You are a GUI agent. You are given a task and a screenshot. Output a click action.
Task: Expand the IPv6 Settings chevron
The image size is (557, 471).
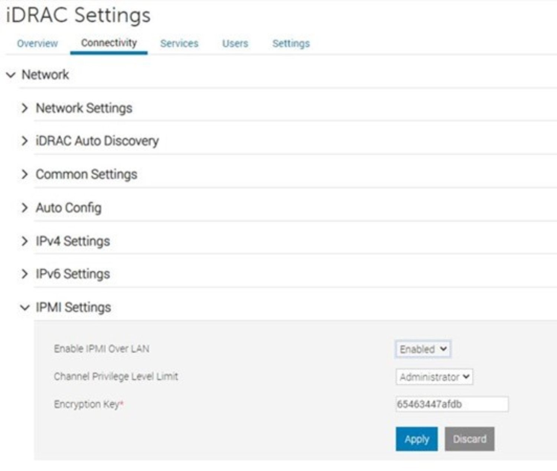tap(25, 274)
